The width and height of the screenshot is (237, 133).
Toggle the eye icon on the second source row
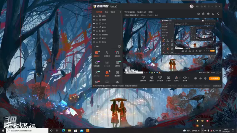[94, 20]
